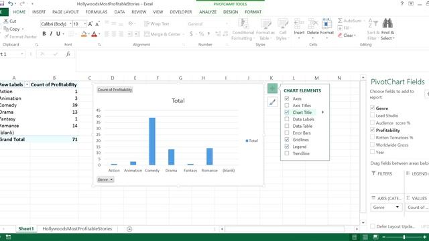Screen dimensions: 429x241
Task: Click the Copy icon in Clipboard group
Action: [6, 29]
